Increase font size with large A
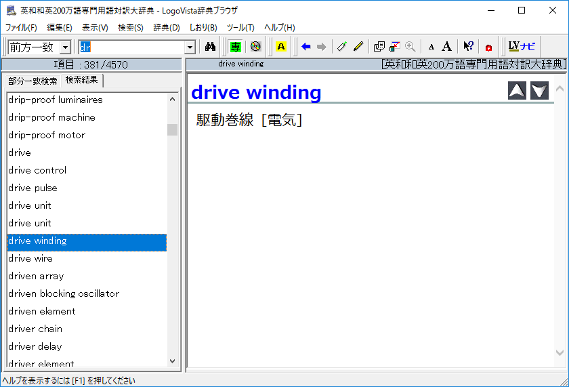The image size is (569, 387). pyautogui.click(x=446, y=47)
